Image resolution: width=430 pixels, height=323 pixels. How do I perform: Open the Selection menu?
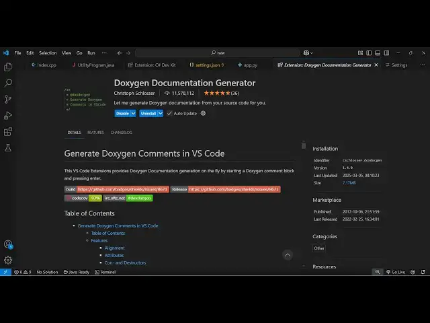tap(48, 52)
